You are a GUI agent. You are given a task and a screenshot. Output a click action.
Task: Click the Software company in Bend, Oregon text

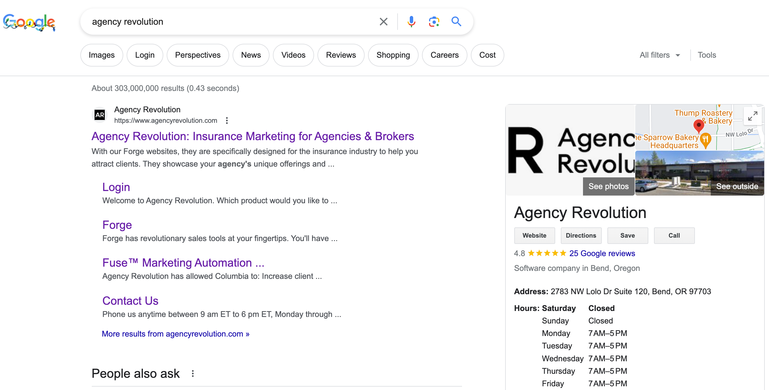pyautogui.click(x=577, y=268)
